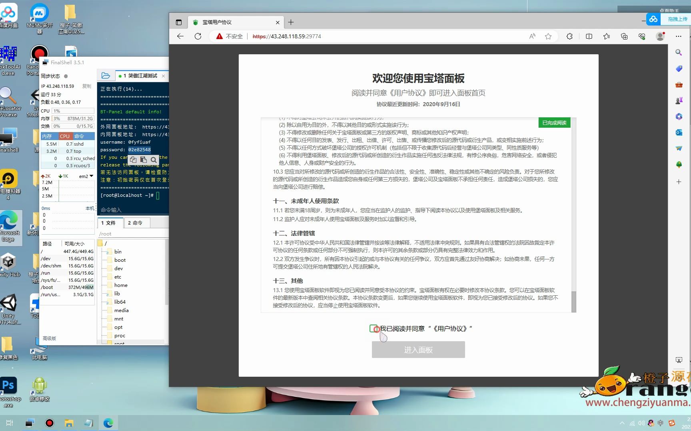Open the Edge profile avatar

[661, 36]
